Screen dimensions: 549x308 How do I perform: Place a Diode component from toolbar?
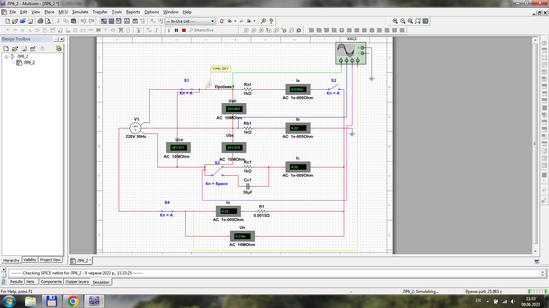[23, 30]
